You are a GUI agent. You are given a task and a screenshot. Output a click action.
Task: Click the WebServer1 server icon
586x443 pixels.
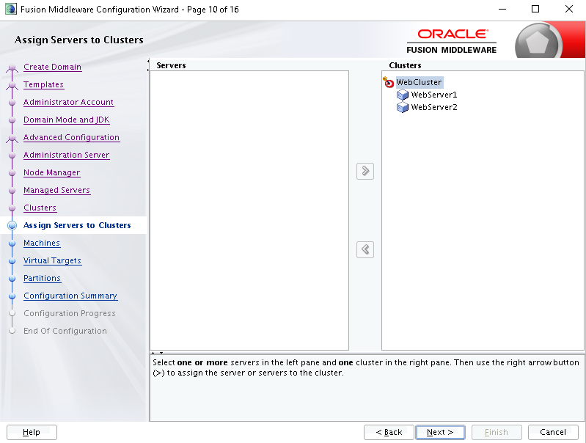coord(403,95)
